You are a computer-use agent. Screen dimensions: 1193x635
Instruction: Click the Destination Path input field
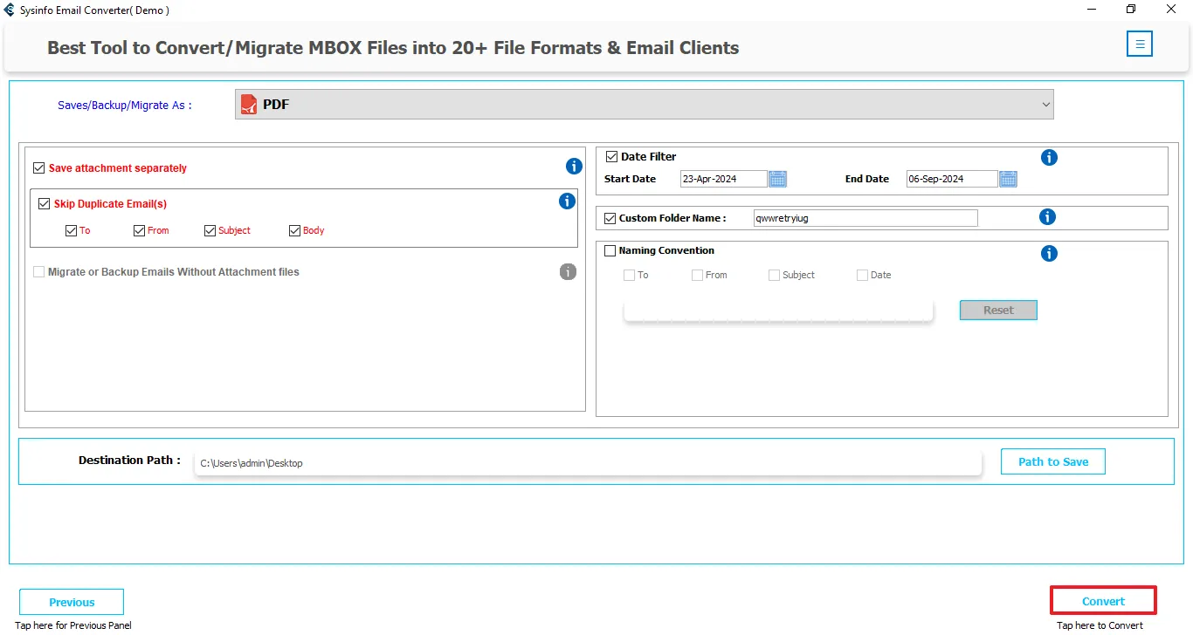tap(587, 463)
